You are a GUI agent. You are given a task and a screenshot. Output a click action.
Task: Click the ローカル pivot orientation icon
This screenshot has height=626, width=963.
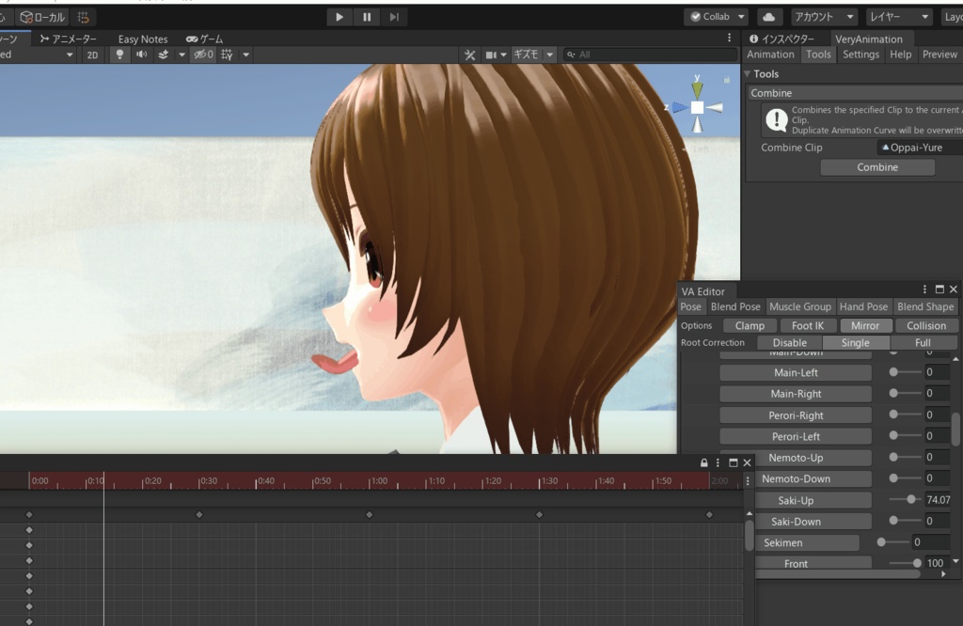coord(41,16)
